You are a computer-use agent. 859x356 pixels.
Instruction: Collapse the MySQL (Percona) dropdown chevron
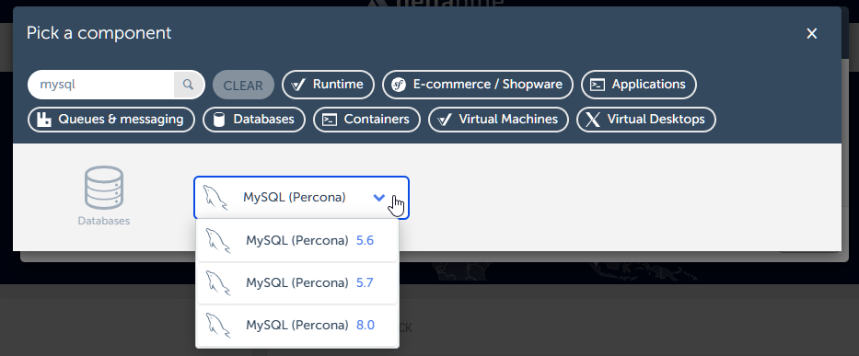point(379,198)
